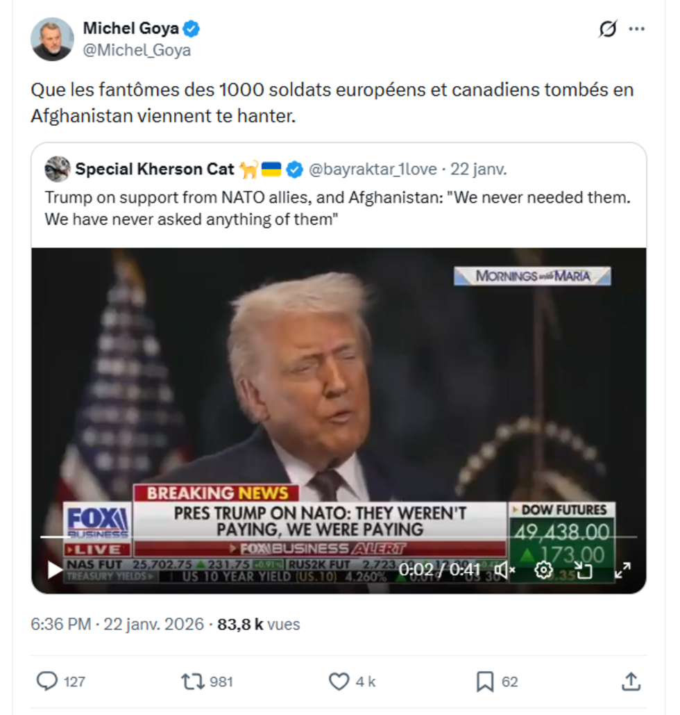
Task: Unmute the video sound
Action: point(507,570)
